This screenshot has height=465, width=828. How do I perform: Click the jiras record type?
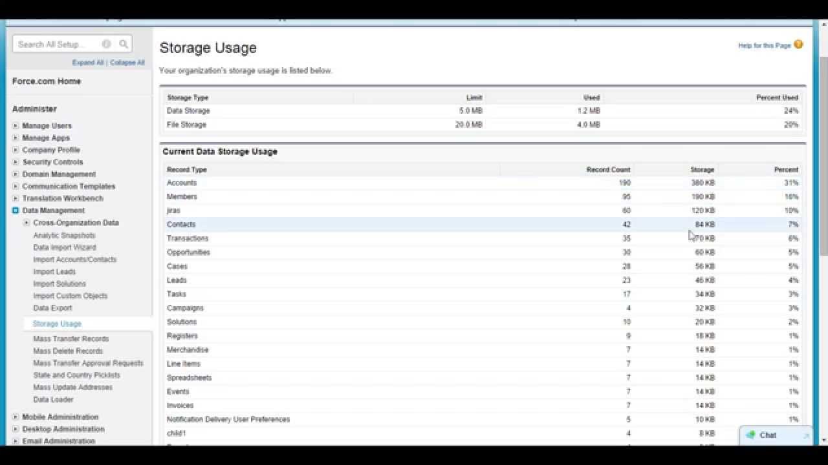(173, 211)
